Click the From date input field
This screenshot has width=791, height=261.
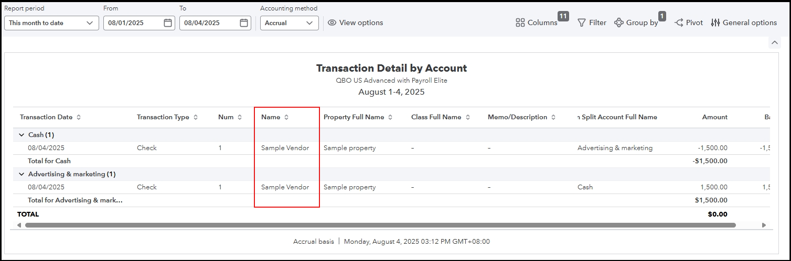tap(134, 23)
